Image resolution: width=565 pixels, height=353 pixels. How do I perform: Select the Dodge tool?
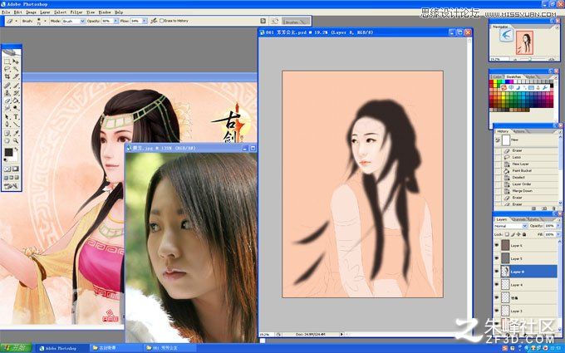point(16,108)
